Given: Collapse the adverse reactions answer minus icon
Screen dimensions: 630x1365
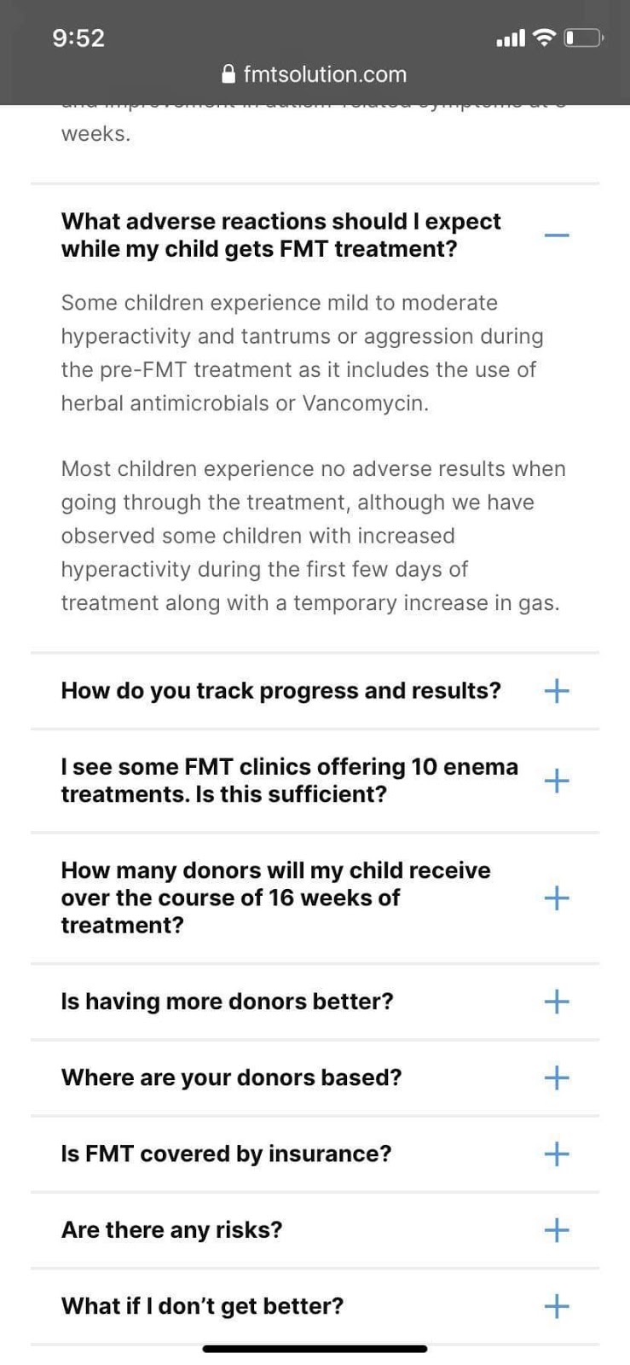Looking at the screenshot, I should point(557,235).
